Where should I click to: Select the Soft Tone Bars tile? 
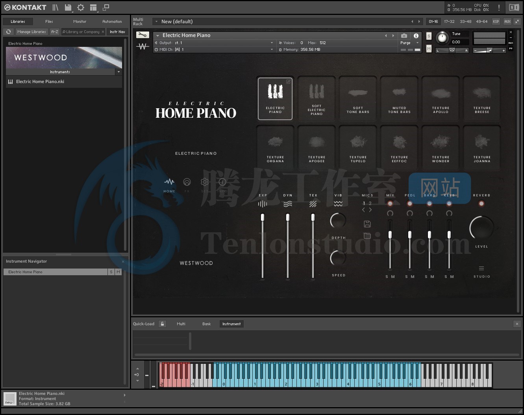pos(358,98)
